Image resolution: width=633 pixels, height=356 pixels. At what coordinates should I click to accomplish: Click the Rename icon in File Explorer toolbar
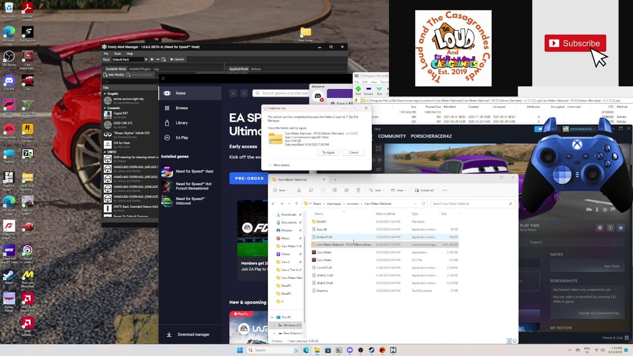click(x=335, y=190)
